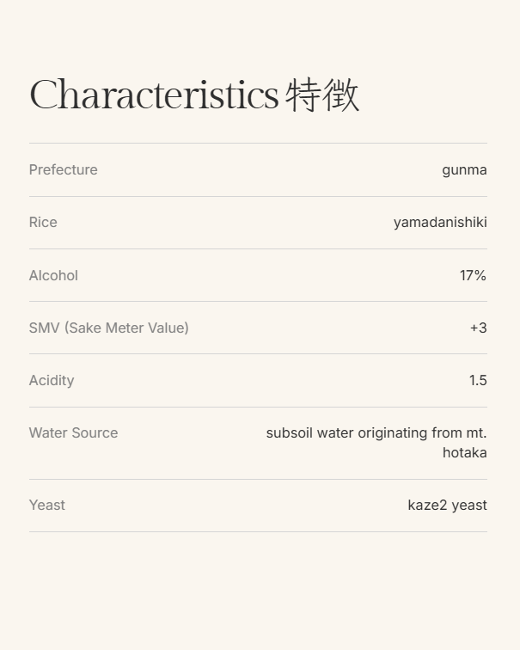This screenshot has height=650, width=520.
Task: Select the Yeast row label
Action: tap(46, 505)
